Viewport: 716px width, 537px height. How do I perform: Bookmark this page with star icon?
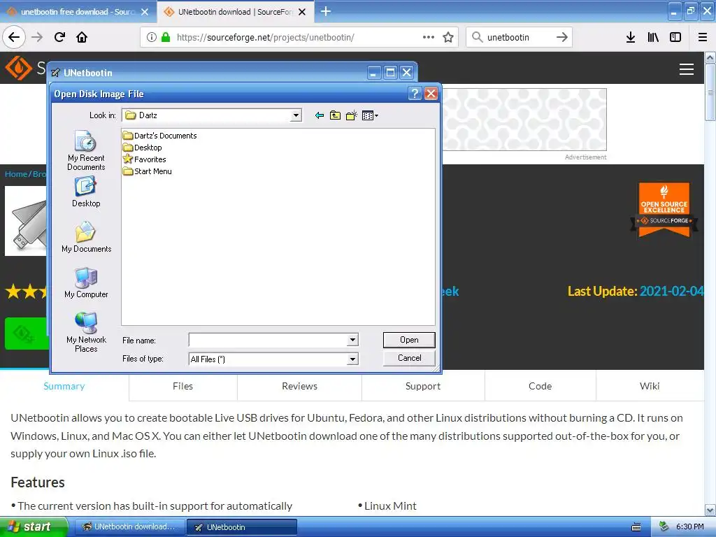coord(448,37)
